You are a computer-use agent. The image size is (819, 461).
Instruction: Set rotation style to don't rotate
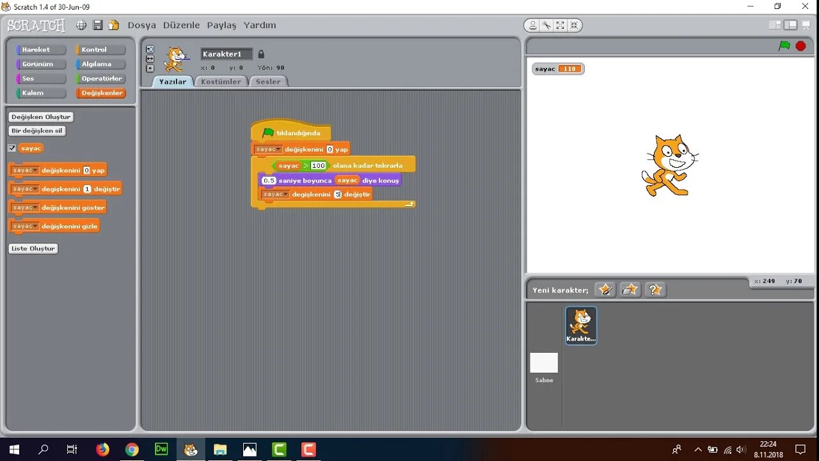(150, 68)
